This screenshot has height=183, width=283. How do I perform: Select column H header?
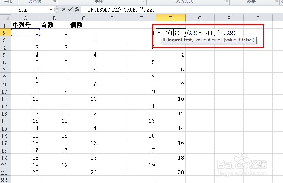[229, 18]
